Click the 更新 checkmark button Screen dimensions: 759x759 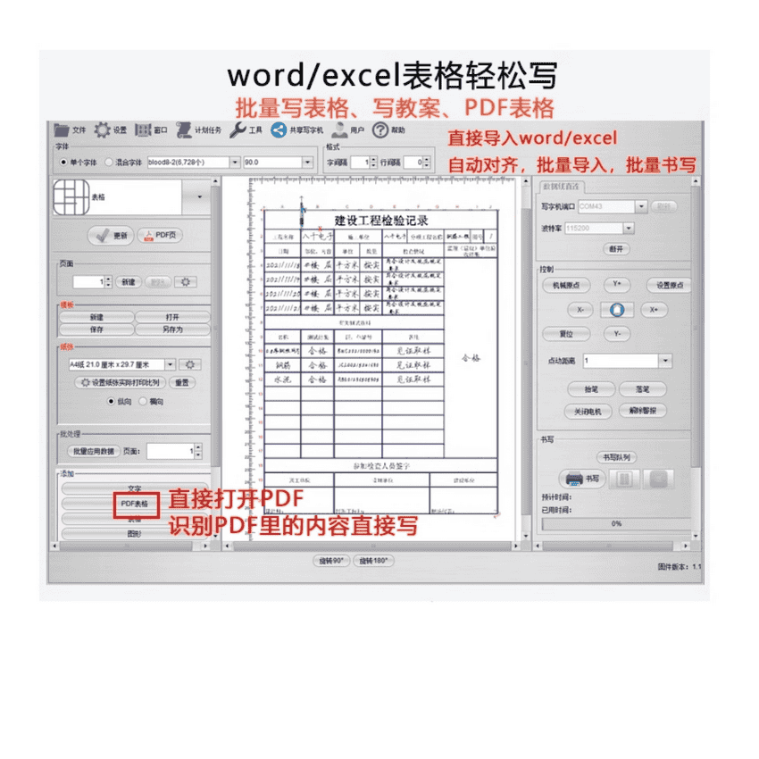(111, 236)
